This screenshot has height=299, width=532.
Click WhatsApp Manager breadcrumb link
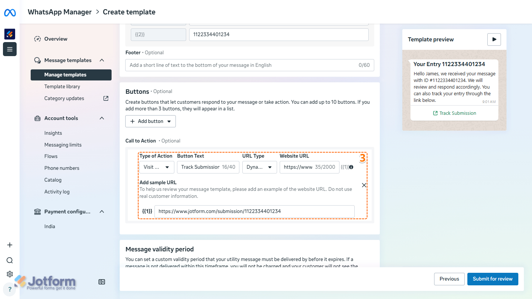coord(59,12)
